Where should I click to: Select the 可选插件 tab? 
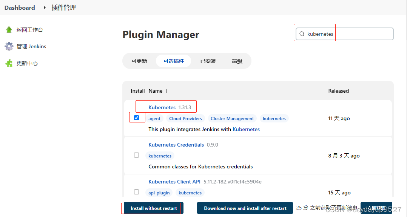pyautogui.click(x=174, y=61)
